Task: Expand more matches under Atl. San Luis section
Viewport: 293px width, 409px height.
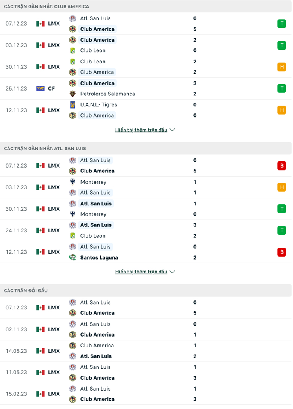Action: coord(141,272)
